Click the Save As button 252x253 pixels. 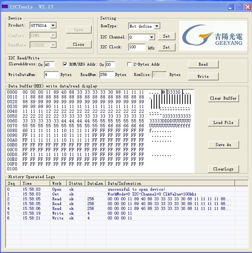click(224, 145)
